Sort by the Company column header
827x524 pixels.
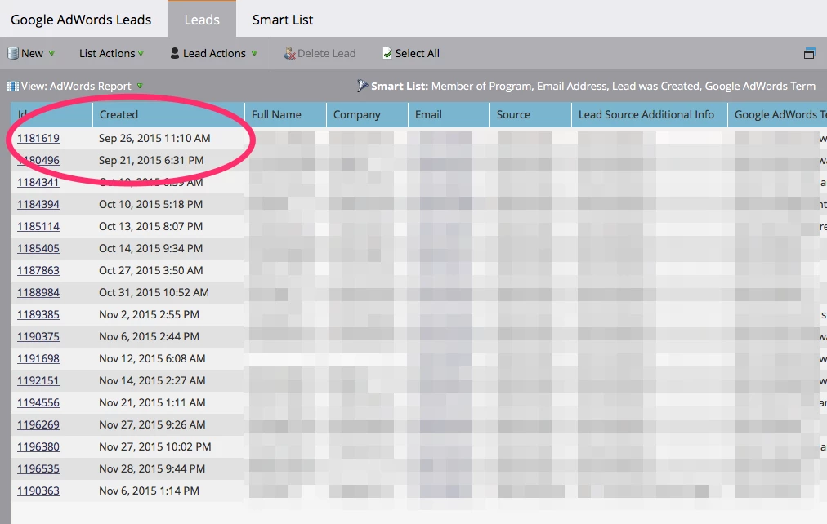click(367, 114)
